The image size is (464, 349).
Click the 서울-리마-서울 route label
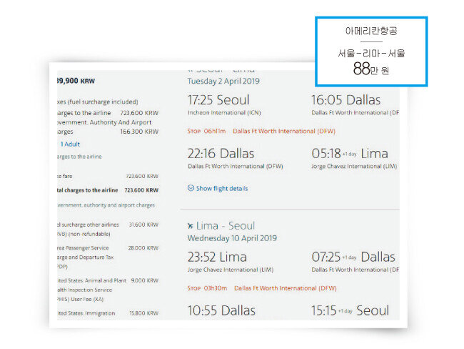(x=371, y=54)
